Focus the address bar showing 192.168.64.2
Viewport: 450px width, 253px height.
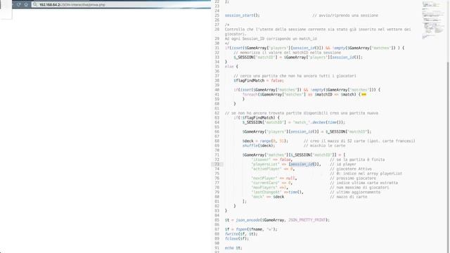click(x=121, y=5)
